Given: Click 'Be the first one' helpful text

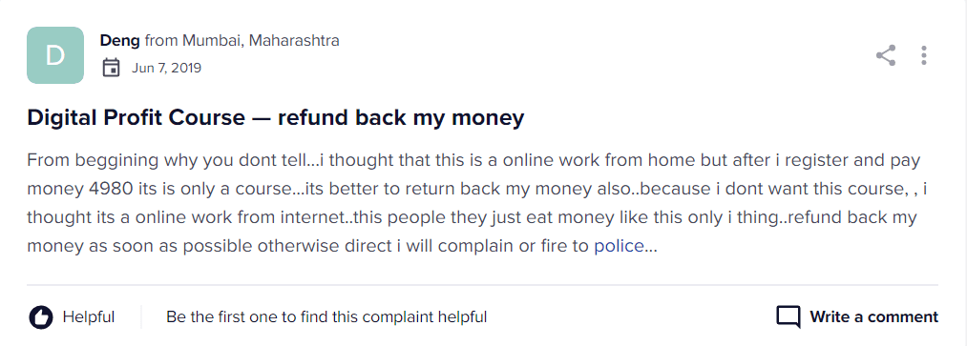Looking at the screenshot, I should coord(326,317).
